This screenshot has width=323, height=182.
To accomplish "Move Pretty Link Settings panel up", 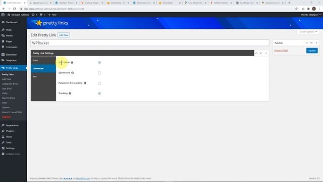I will tap(256, 53).
